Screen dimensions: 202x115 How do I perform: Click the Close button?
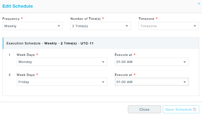click(x=144, y=109)
